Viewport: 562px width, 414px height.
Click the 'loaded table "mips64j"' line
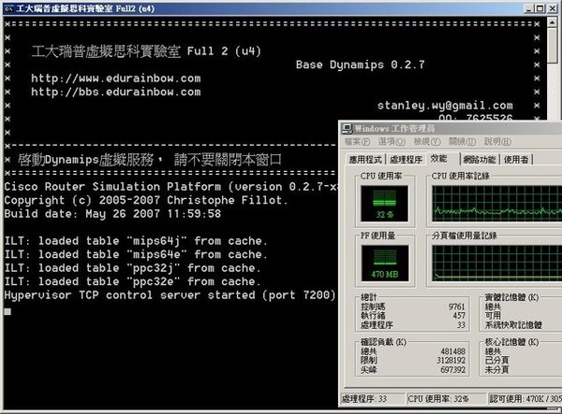point(136,241)
